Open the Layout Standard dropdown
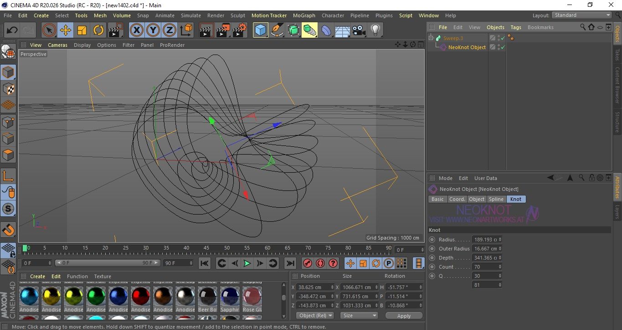The image size is (622, 330). pyautogui.click(x=582, y=15)
